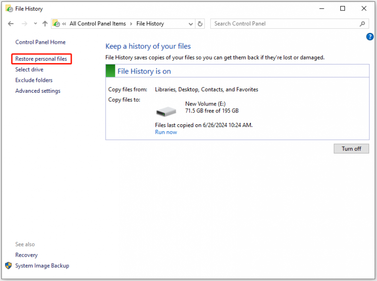Click the search magnifier icon

tap(362, 24)
